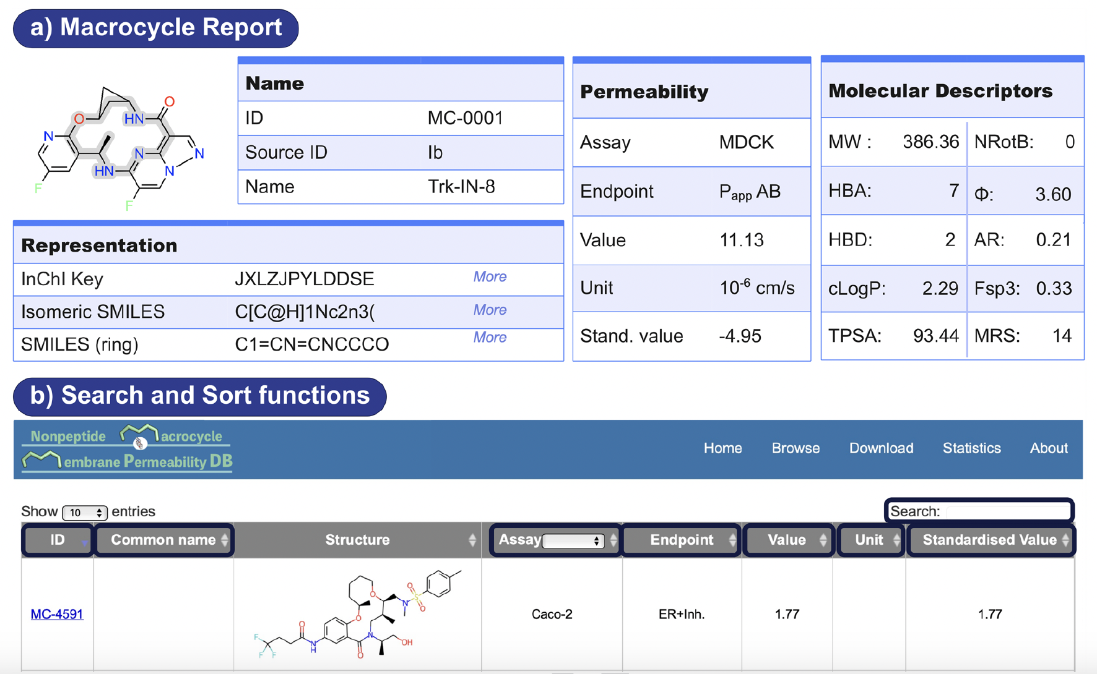
Task: Sort table by ID column arrow
Action: point(84,541)
